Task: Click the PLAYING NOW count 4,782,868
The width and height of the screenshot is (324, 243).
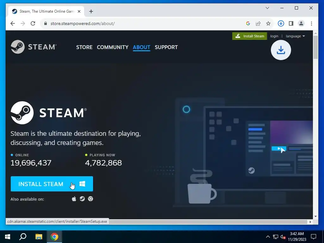Action: point(103,163)
